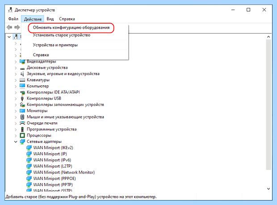The image size is (277, 205).
Task: Select the Программные устройства row
Action: (x=51, y=130)
